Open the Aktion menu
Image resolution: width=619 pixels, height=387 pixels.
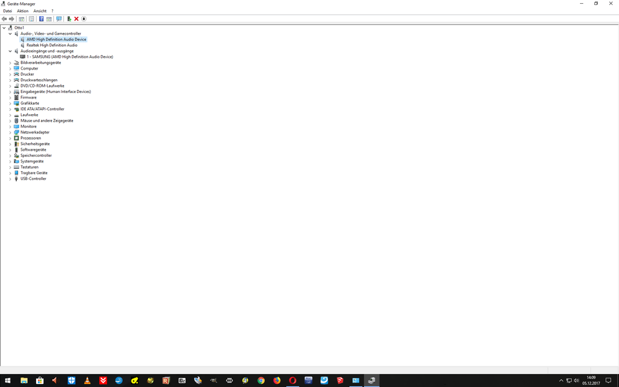tap(22, 11)
